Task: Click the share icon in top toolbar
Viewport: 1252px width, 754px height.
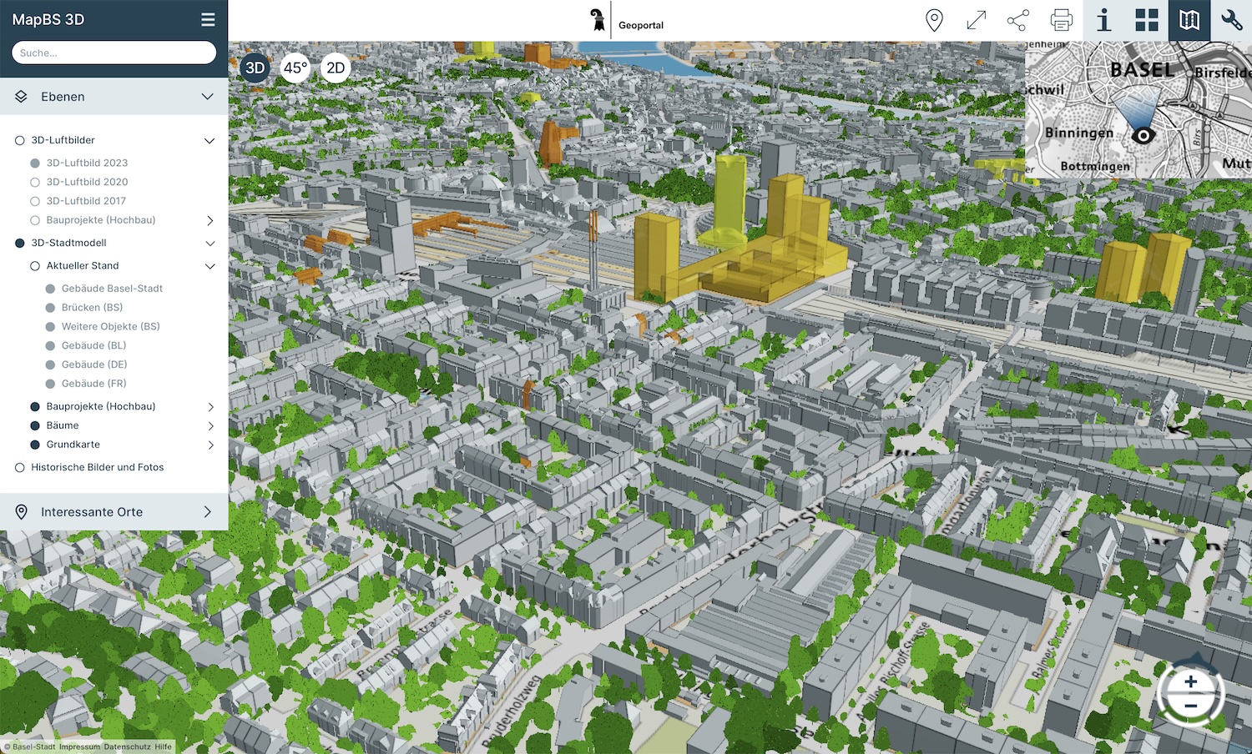Action: 1017,20
